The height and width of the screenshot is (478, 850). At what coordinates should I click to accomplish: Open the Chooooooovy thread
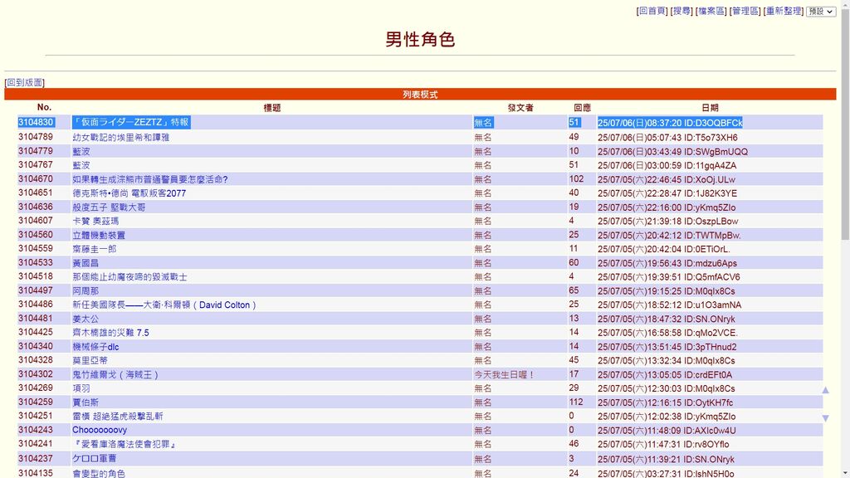click(99, 430)
